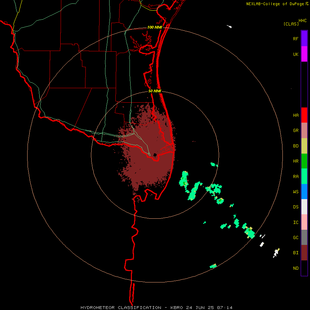Click the 07:14 timestamp
This screenshot has width=310, height=310.
pyautogui.click(x=224, y=308)
